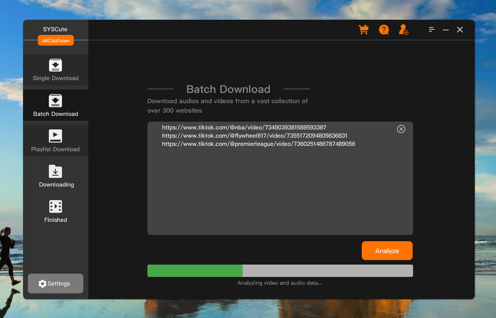The width and height of the screenshot is (496, 318).
Task: Go to the Downloading tab
Action: pos(56,176)
